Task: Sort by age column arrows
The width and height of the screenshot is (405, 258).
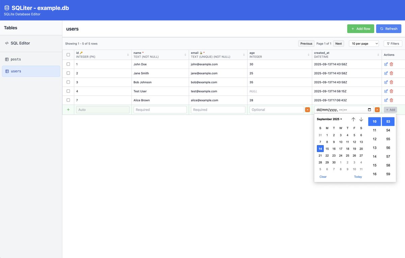Action: [308, 55]
